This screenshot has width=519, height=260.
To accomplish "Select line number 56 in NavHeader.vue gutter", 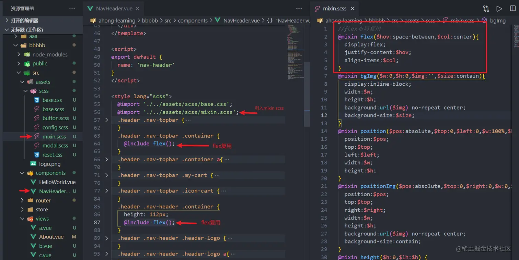I will (97, 112).
